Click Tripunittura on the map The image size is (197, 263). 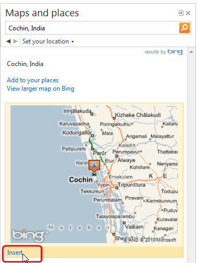click(132, 184)
